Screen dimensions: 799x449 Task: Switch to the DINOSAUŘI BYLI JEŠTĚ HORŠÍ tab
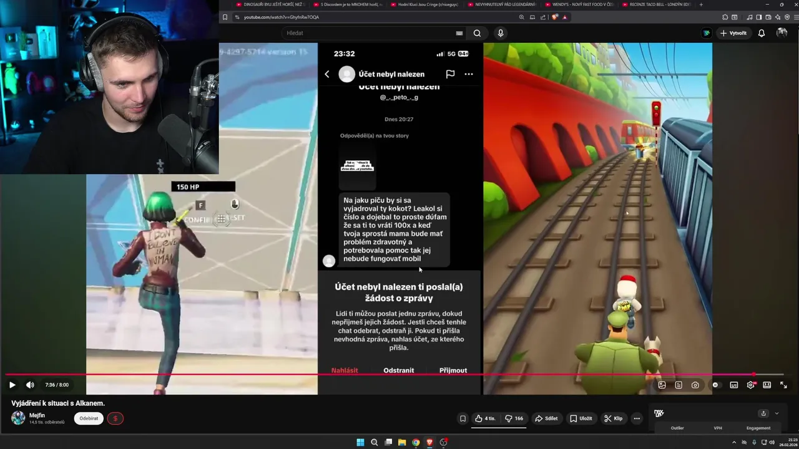pyautogui.click(x=270, y=4)
